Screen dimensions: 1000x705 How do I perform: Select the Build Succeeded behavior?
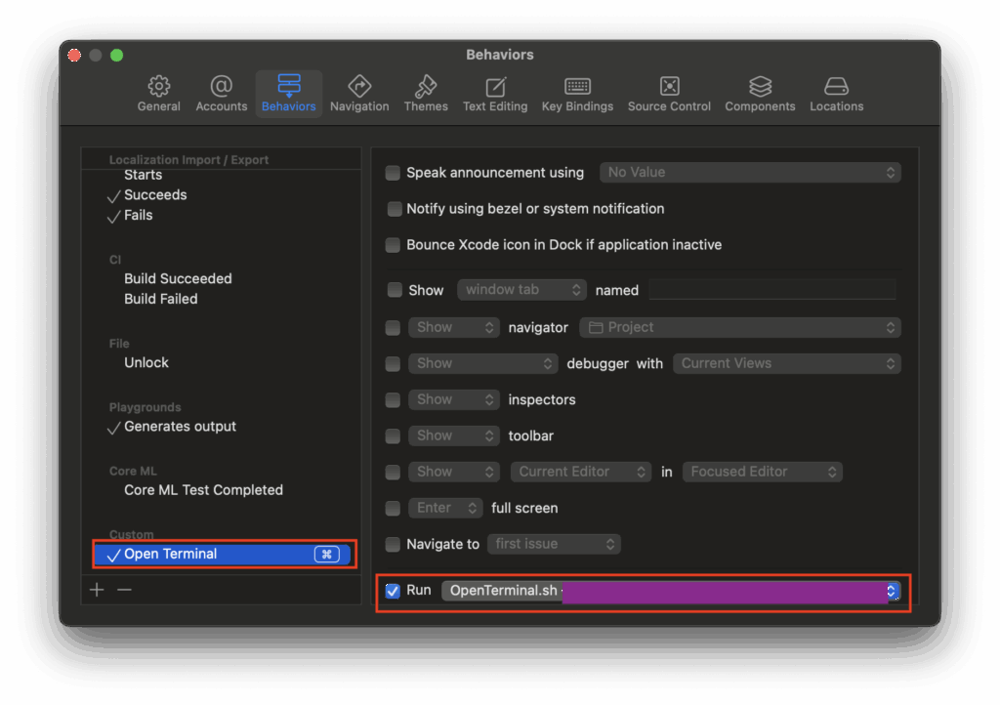pyautogui.click(x=178, y=278)
